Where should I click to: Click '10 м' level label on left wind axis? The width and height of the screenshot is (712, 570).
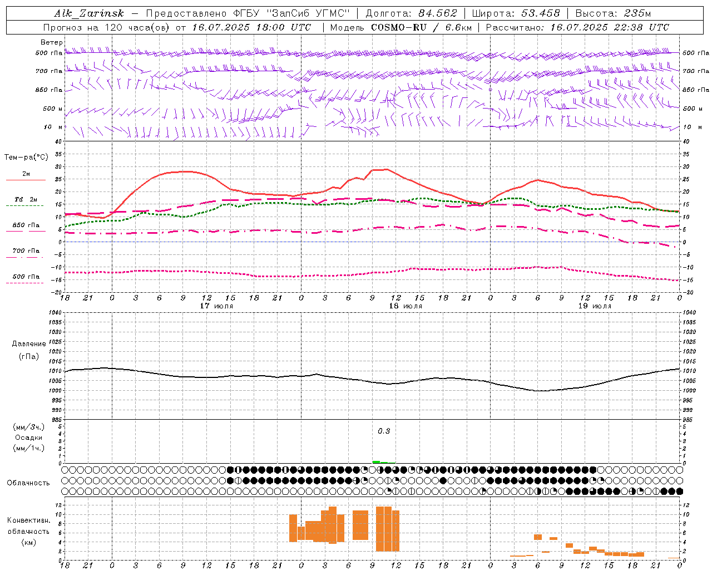coord(53,127)
